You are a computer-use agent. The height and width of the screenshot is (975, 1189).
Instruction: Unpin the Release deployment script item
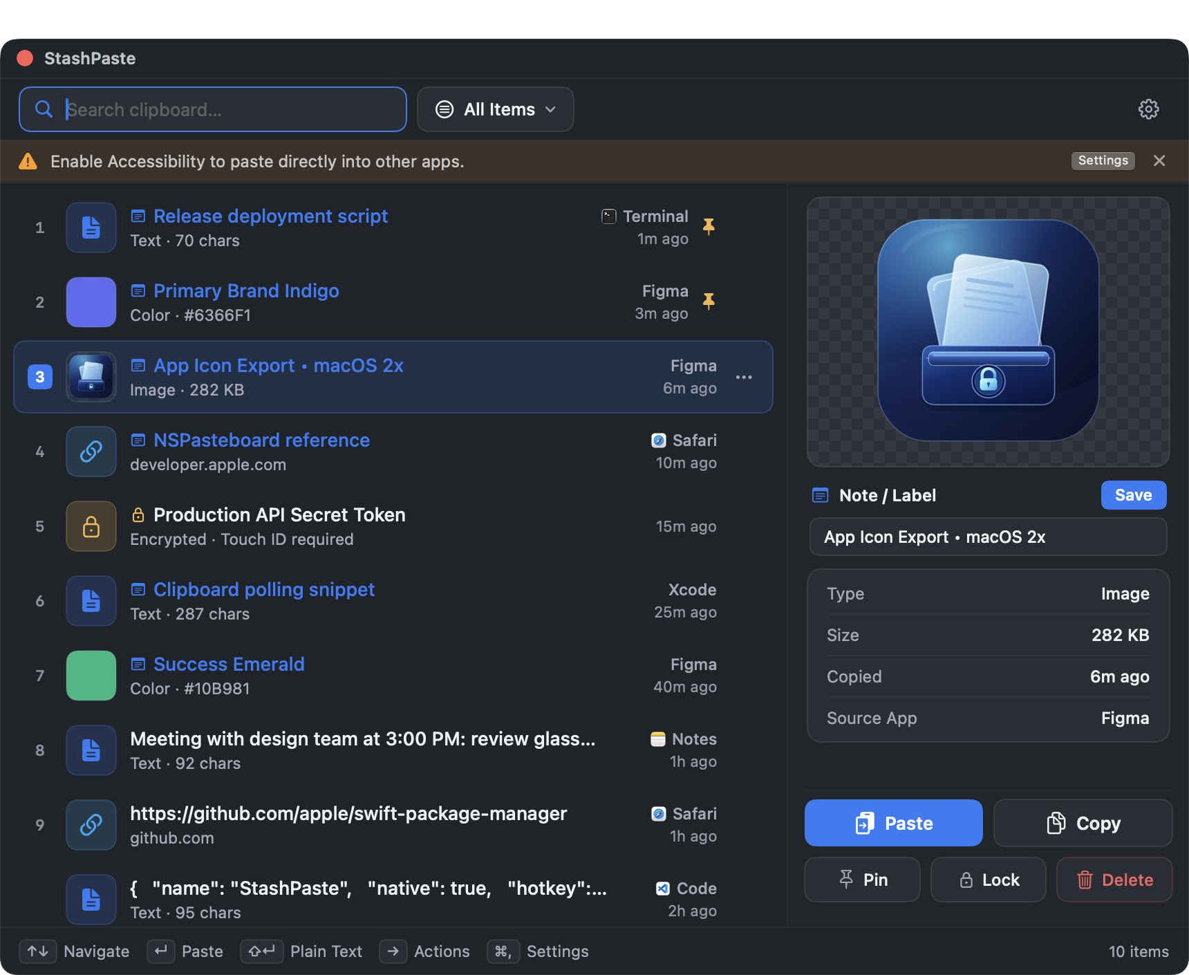pyautogui.click(x=709, y=227)
